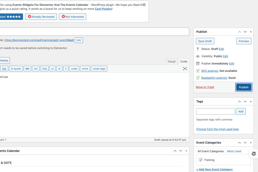The image size is (258, 172).
Task: Choose from the most used tags
Action: (217, 129)
